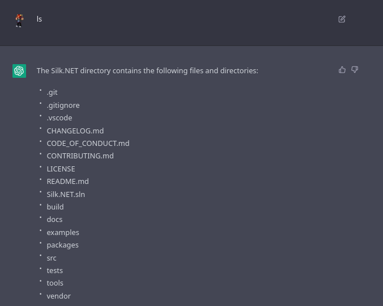Click CODE_OF_CONDUCT.md in the list

[88, 143]
